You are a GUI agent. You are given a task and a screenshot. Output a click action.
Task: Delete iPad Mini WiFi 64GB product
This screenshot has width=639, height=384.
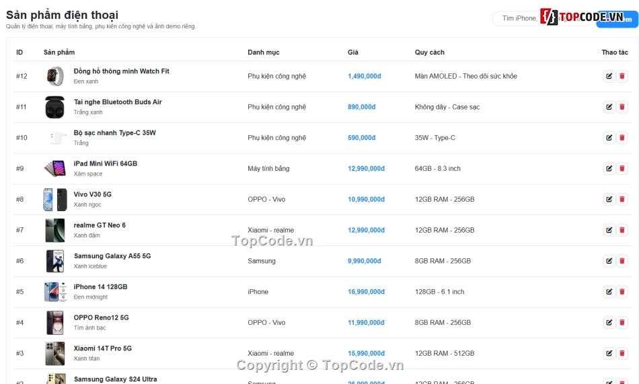coord(622,168)
